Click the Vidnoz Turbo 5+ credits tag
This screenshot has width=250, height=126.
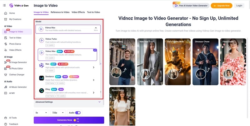(x=50, y=45)
